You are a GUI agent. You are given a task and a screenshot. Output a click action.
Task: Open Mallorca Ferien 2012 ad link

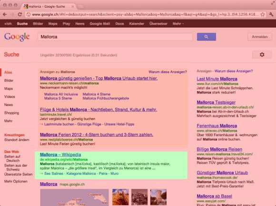point(97,135)
